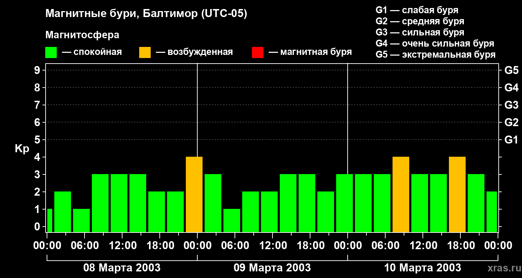The height and width of the screenshot is (278, 522).
Task: Select the title 'Магнитные бури, Балтимор (UTC-05)'
Action: pos(146,14)
